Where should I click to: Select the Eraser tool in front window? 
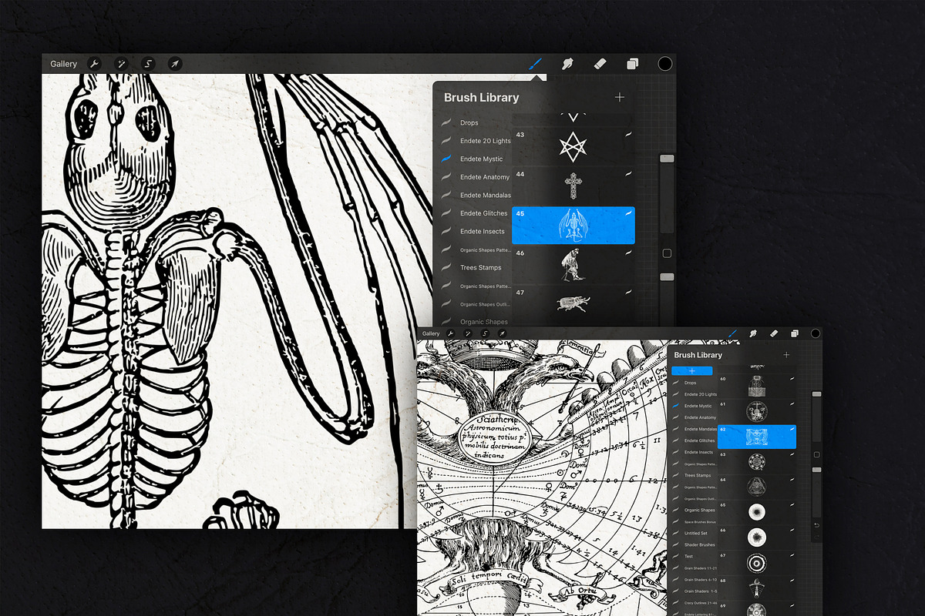coord(774,333)
